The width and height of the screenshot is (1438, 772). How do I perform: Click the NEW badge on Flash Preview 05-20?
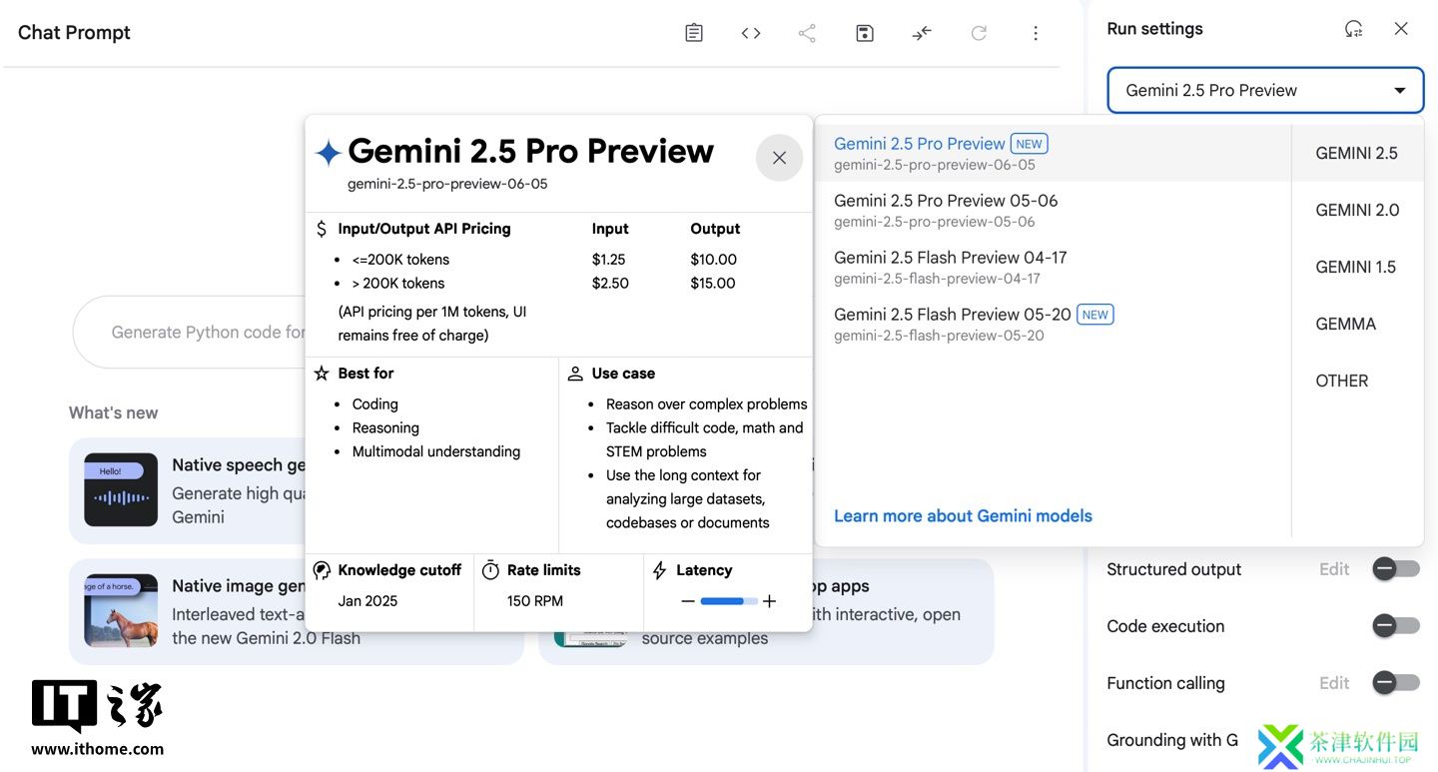(1095, 315)
